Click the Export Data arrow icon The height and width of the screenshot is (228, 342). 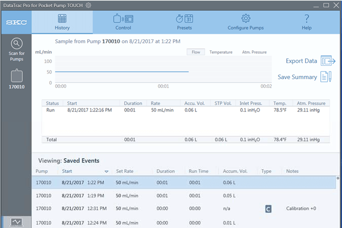(328, 61)
